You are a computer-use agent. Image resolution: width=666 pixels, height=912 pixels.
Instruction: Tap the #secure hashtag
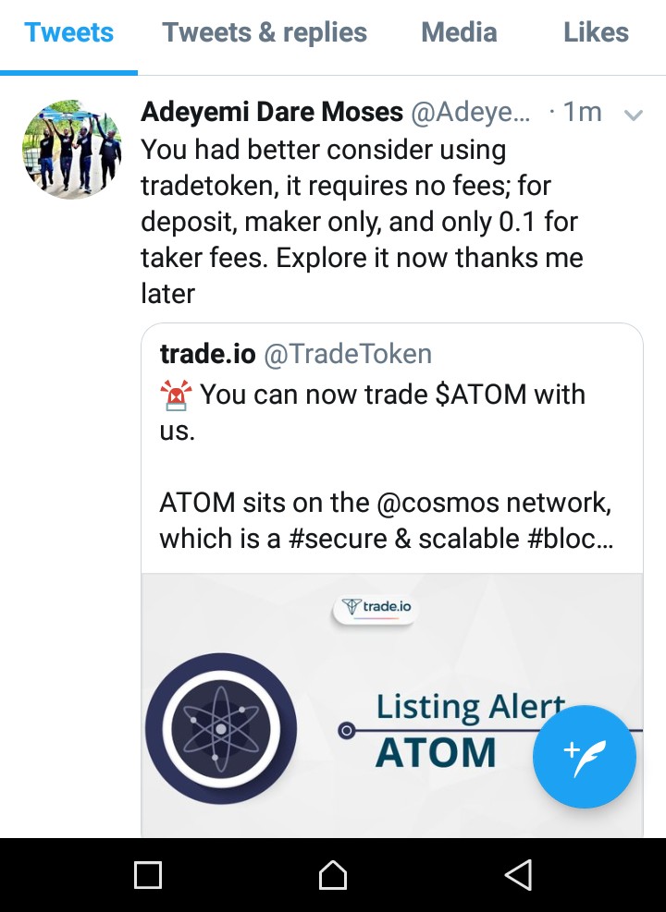(x=338, y=539)
